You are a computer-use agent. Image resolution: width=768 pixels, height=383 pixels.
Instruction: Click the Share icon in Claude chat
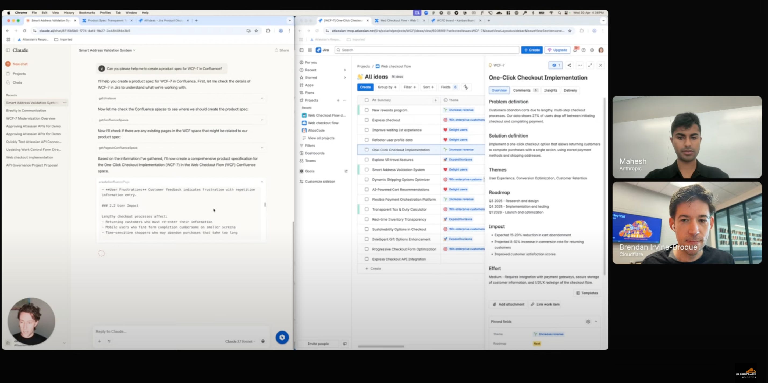(x=282, y=50)
